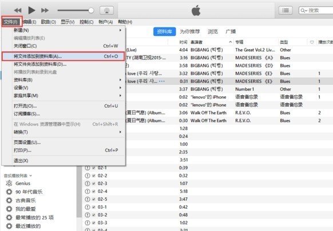
Task: Open the list view button by search
Action: coord(286,10)
